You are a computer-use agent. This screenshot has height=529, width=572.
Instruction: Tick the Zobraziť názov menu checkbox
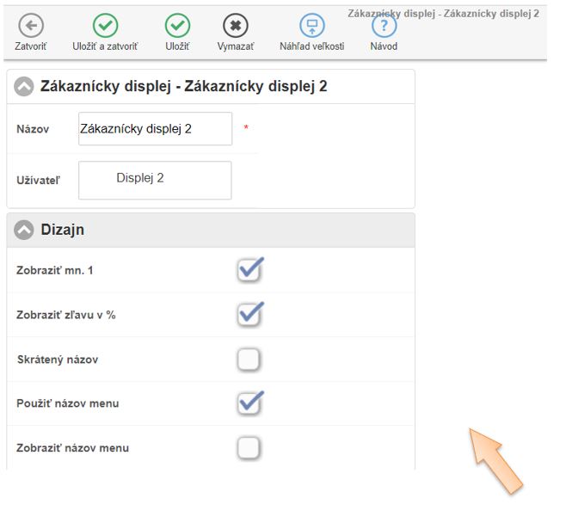pyautogui.click(x=249, y=448)
